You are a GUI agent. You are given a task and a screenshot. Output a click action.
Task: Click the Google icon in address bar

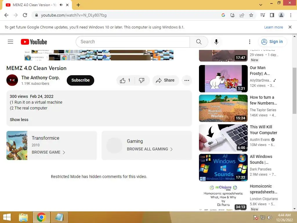click(x=223, y=15)
